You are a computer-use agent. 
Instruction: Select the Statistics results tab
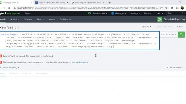click(27, 73)
